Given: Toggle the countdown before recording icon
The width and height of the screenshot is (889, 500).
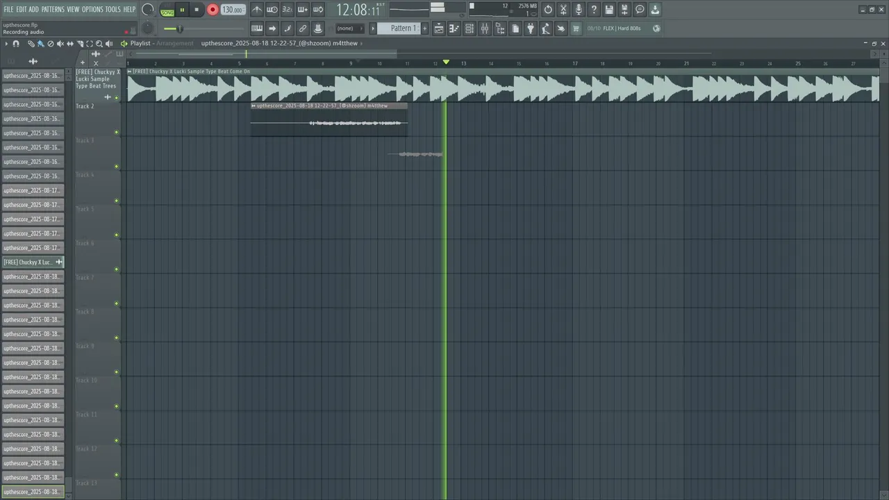Looking at the screenshot, I should (x=288, y=10).
